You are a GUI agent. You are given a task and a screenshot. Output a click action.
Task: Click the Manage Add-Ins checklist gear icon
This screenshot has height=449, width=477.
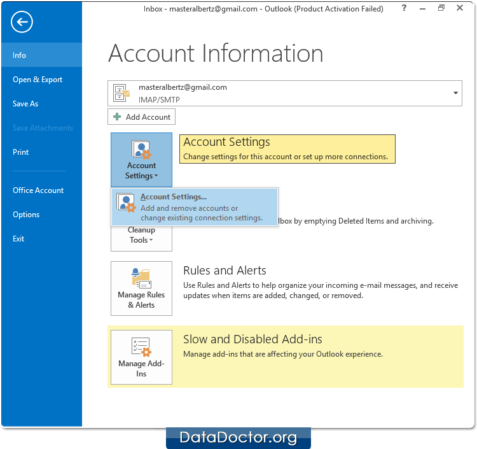(141, 347)
